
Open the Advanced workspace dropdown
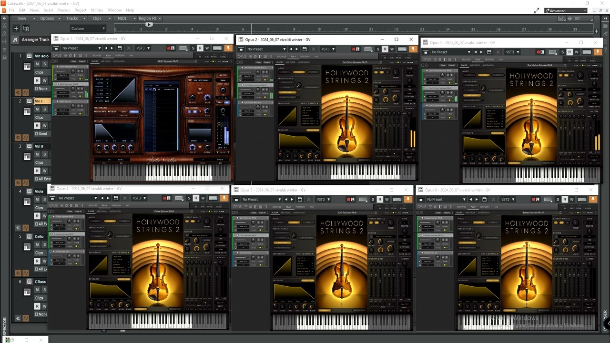tap(566, 10)
